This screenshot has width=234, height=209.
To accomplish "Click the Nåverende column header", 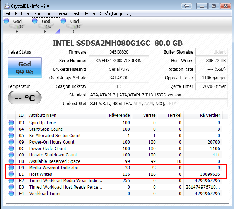I will (119, 115).
